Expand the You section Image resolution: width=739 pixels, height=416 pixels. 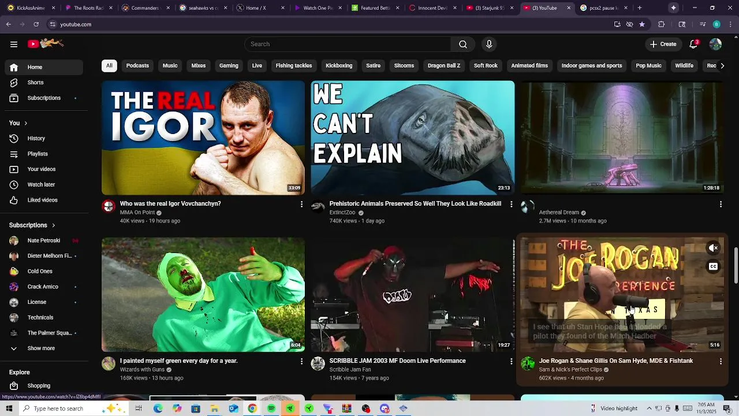(x=18, y=123)
